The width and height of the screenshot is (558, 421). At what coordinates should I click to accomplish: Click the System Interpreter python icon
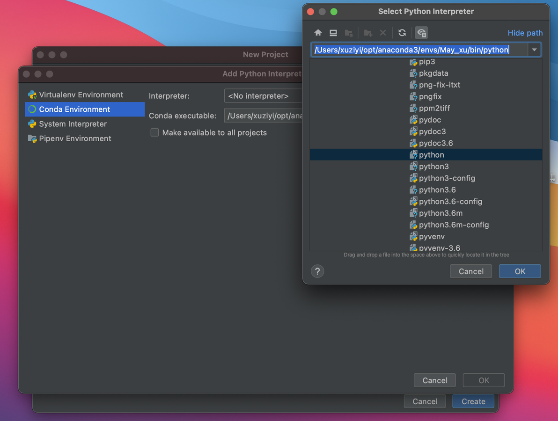click(32, 124)
